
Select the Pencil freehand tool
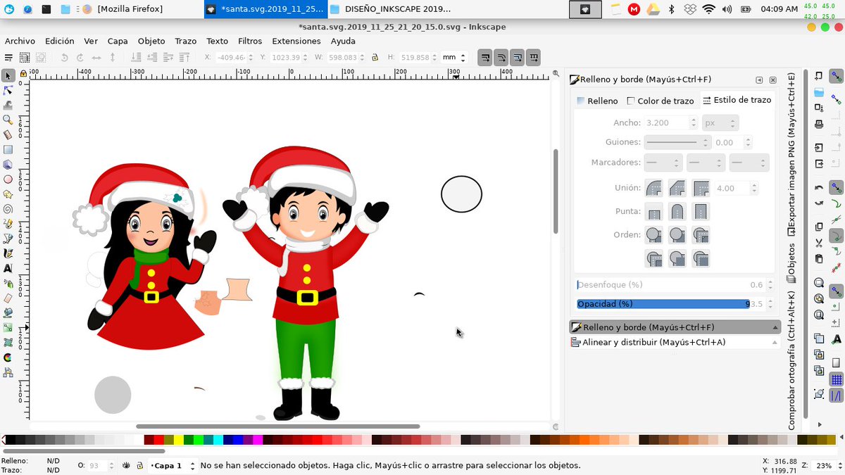coord(8,223)
